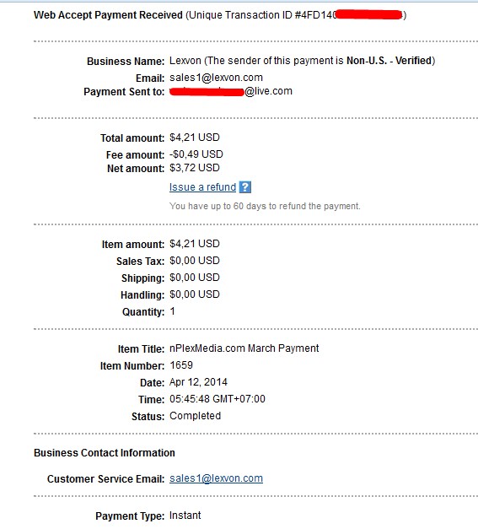Click the refund help question mark icon
The width and height of the screenshot is (478, 529).
245,187
